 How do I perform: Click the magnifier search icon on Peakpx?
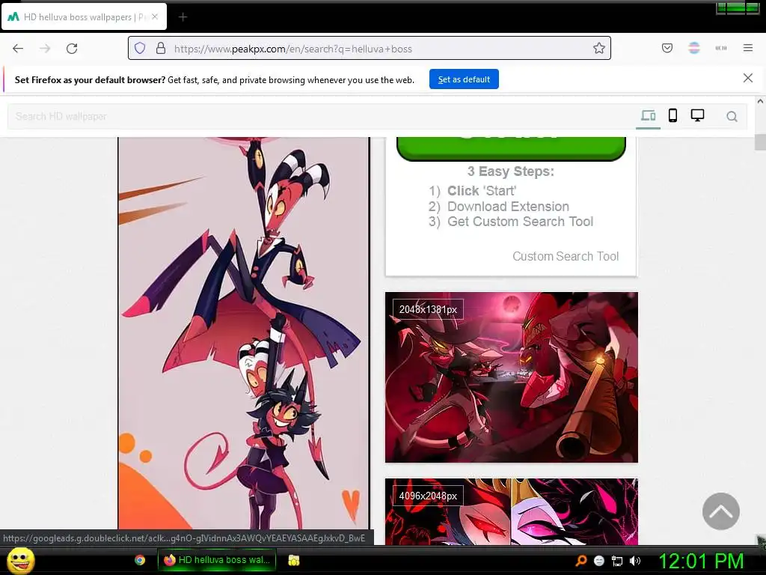[732, 116]
